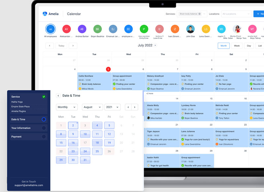Open the All Locations dropdown
This screenshot has height=192, width=264.
pyautogui.click(x=236, y=14)
